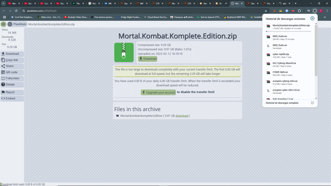Open the QR code option

(12, 72)
